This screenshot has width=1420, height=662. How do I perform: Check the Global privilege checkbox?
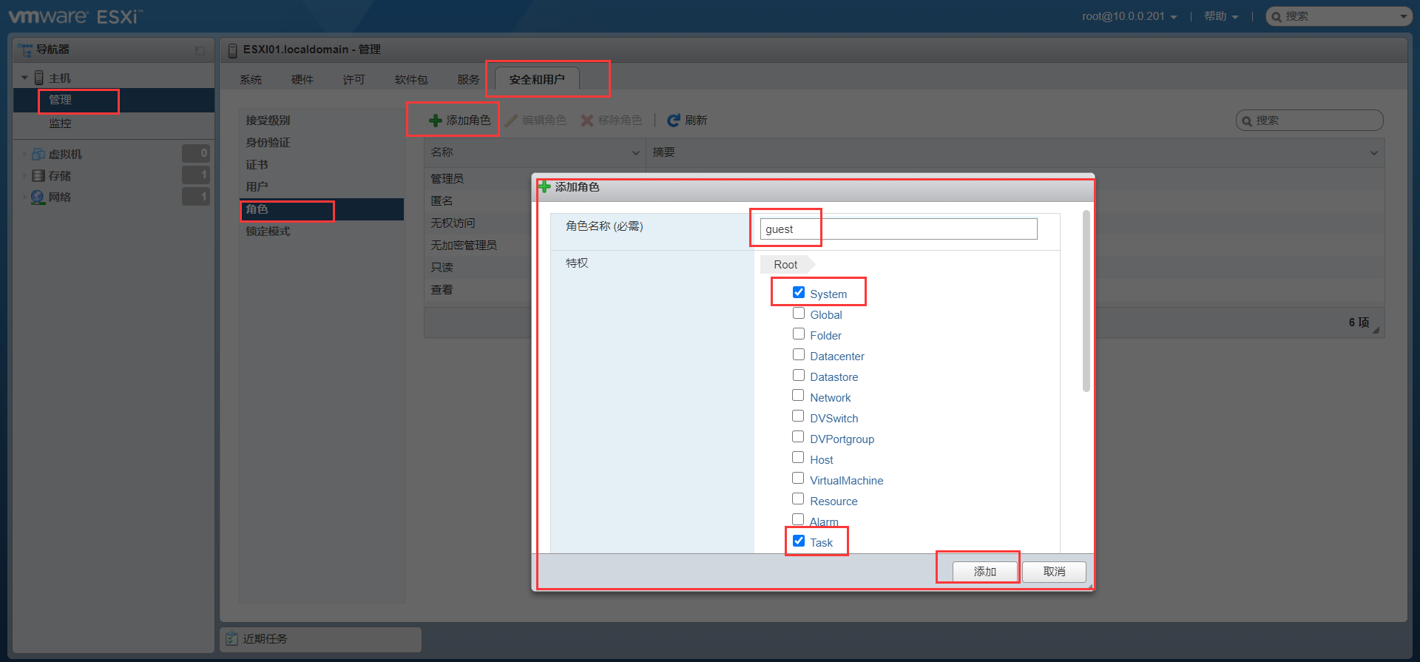coord(799,313)
